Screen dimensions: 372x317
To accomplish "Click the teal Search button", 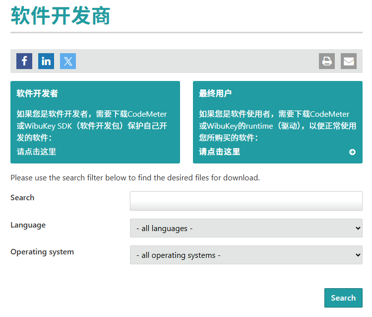I will point(343,298).
